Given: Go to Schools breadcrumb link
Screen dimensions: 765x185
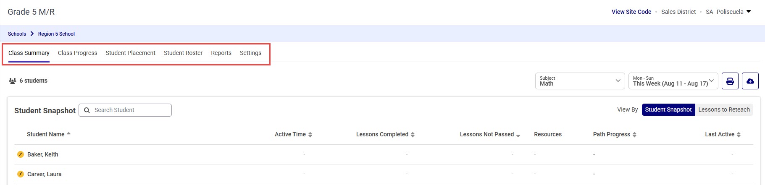Looking at the screenshot, I should tap(17, 34).
